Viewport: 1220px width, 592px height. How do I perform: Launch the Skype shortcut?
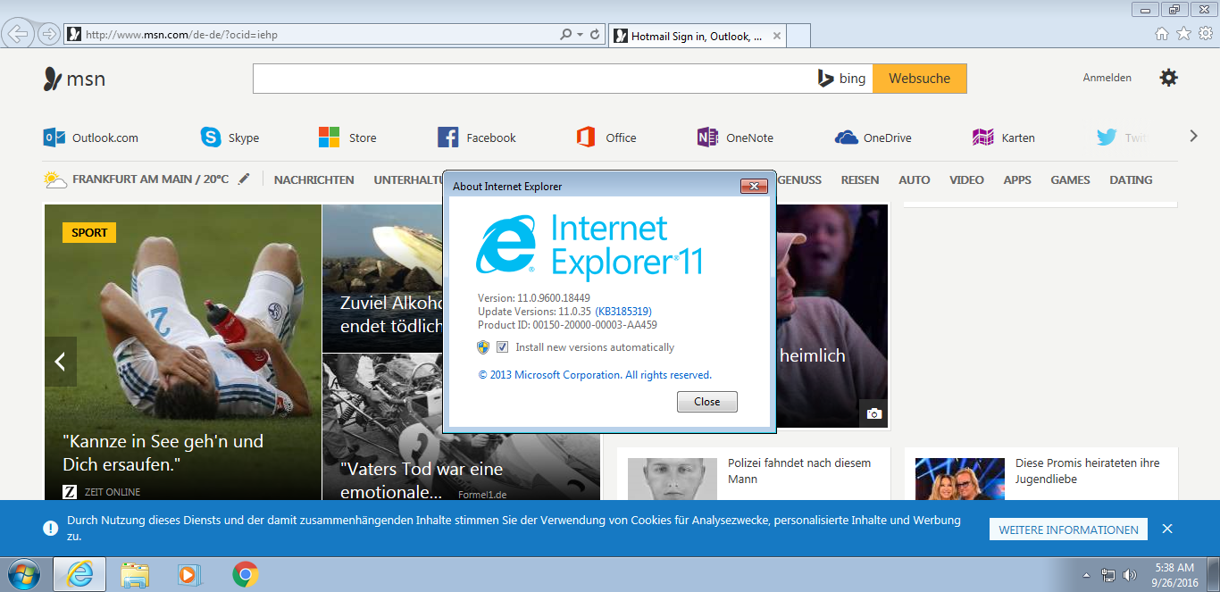230,138
